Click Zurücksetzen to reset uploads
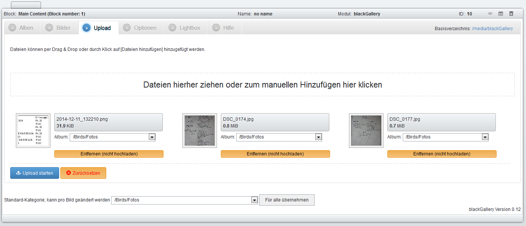The image size is (526, 226). click(x=83, y=173)
